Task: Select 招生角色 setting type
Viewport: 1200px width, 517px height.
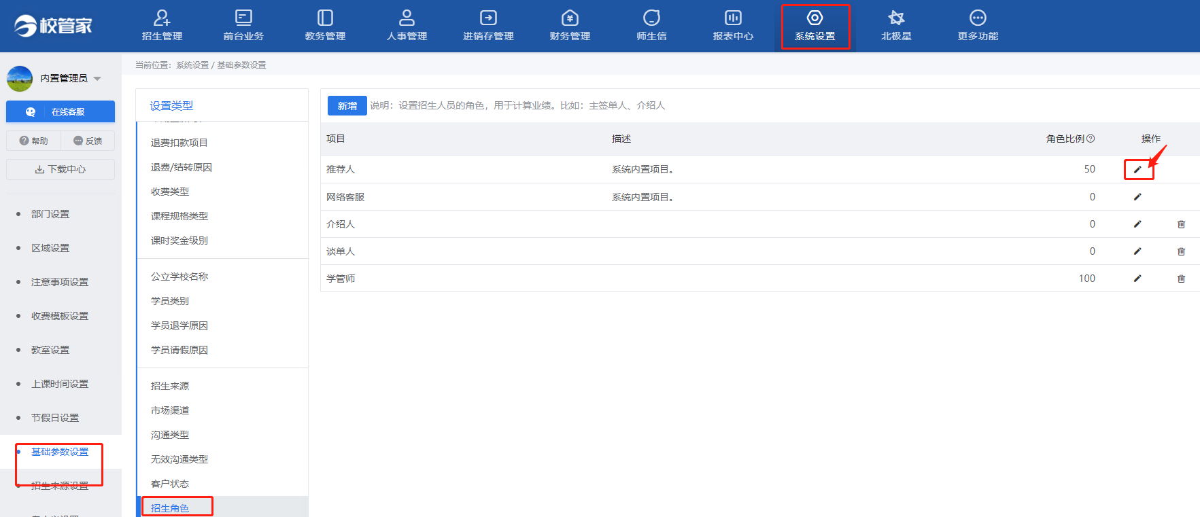Action: tap(170, 508)
